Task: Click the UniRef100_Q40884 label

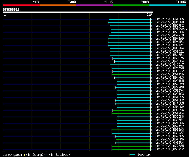Action: click(x=170, y=61)
